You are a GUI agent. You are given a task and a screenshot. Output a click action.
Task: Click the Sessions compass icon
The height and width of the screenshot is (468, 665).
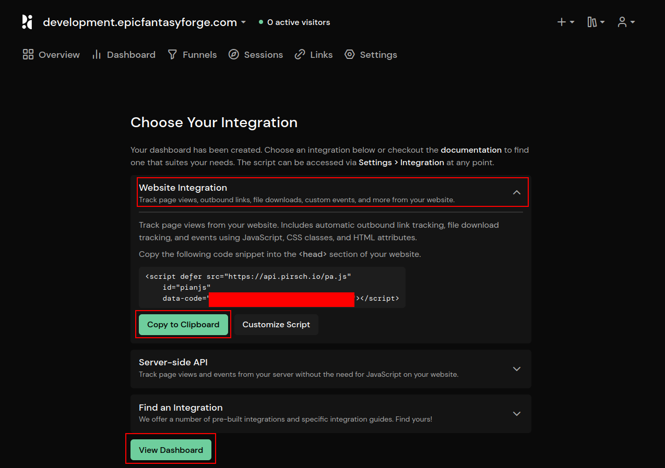click(x=234, y=55)
